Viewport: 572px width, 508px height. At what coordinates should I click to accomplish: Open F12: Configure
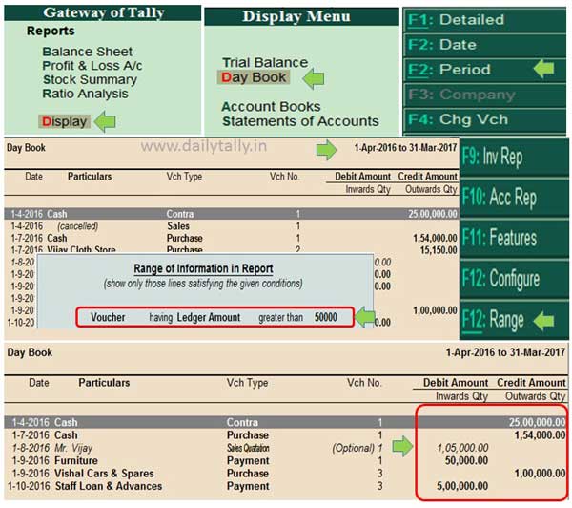(515, 279)
